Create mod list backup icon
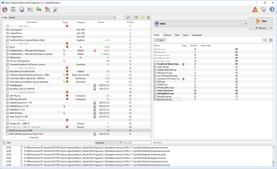Screen dimensions: 277x169 pos(148,17)
